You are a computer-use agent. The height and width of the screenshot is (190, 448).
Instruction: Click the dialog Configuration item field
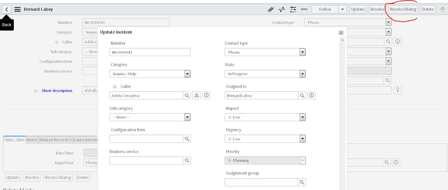[x=146, y=139]
